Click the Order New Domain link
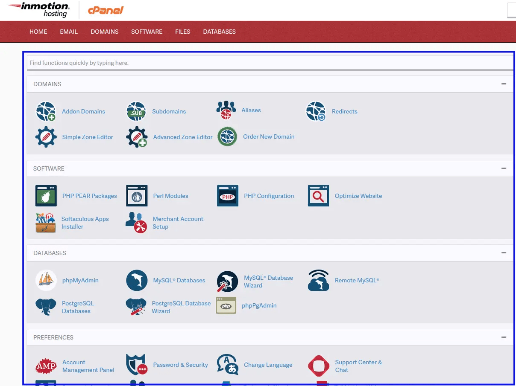Image resolution: width=516 pixels, height=386 pixels. point(268,136)
